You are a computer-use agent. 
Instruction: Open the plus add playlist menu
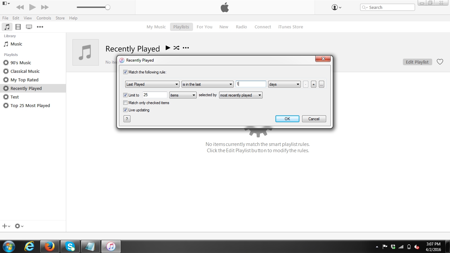6,226
